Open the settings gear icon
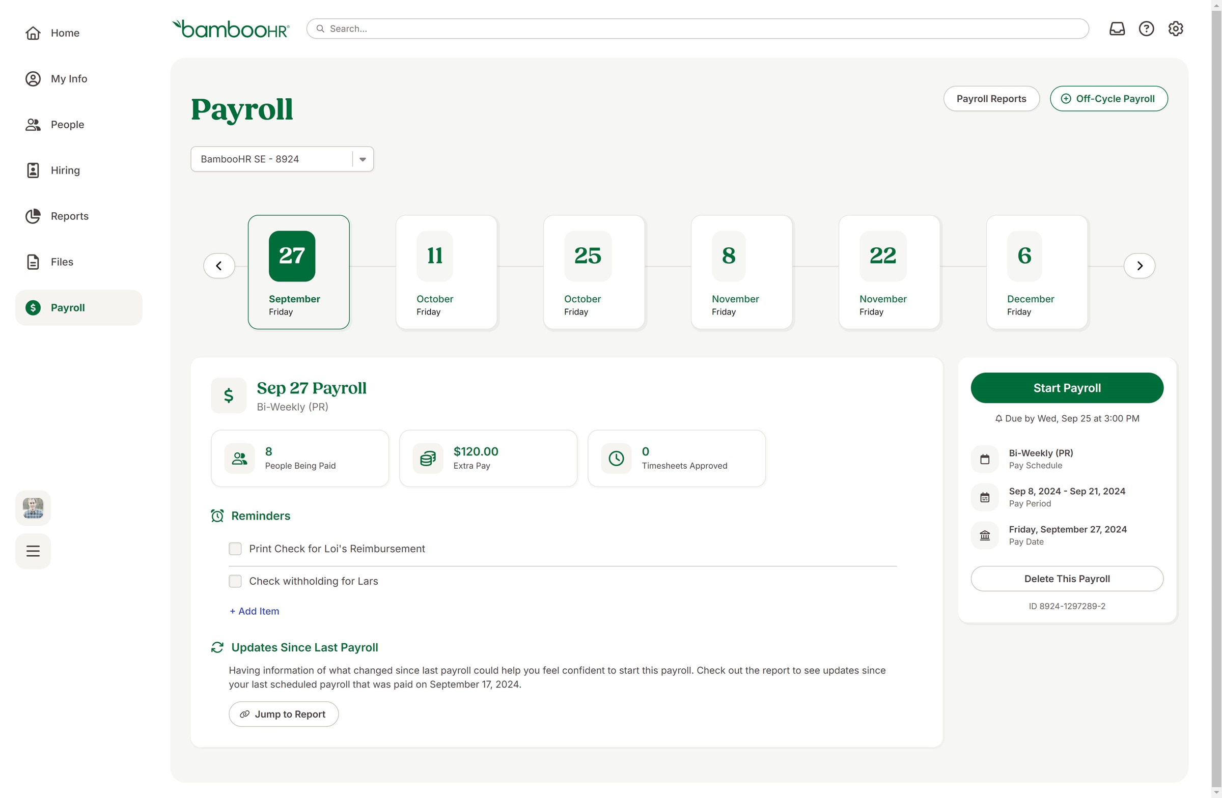Viewport: 1222px width, 798px height. tap(1175, 28)
